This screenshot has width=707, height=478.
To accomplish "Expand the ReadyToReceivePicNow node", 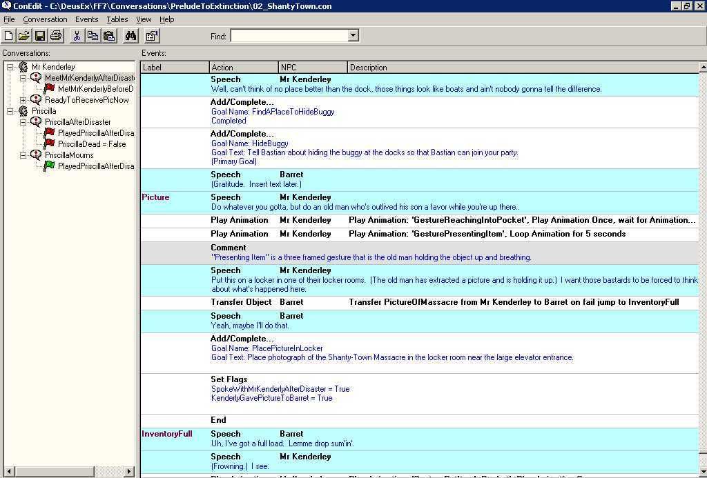I will (23, 100).
